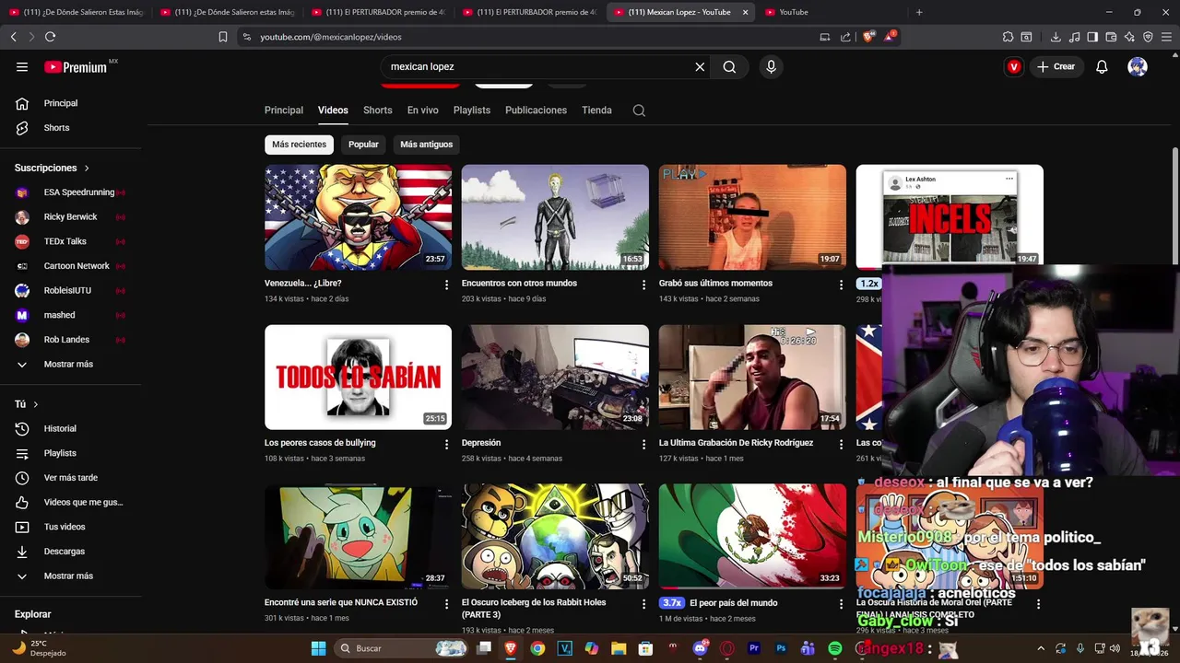Open more options for "Encuentros con otros mundos"
The image size is (1180, 663).
coord(643,285)
